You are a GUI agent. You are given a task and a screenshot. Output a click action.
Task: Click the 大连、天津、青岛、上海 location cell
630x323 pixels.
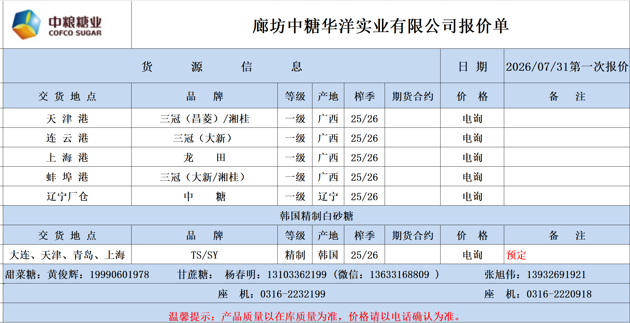[x=67, y=254]
